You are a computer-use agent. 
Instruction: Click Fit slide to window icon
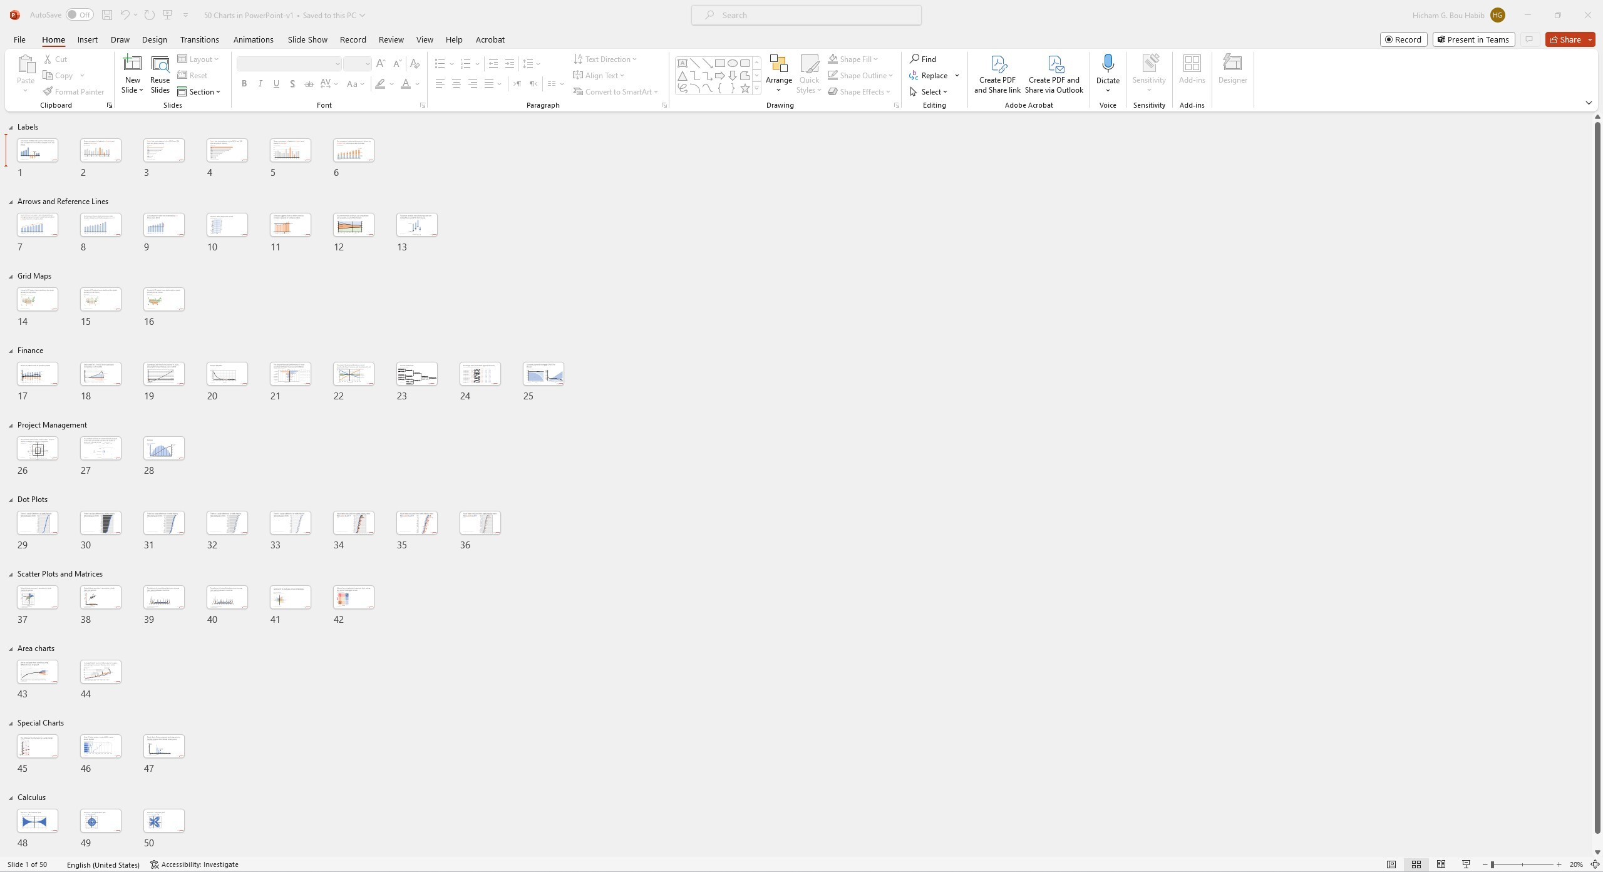click(1595, 864)
